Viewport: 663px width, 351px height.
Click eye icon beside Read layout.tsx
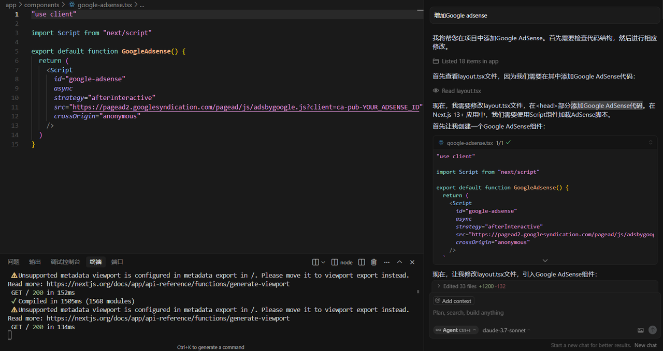click(436, 91)
